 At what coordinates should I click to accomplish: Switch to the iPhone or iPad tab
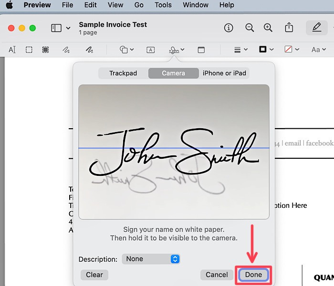coord(224,73)
